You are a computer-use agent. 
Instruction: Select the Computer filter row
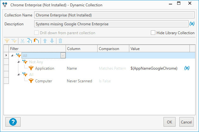tap(99, 81)
